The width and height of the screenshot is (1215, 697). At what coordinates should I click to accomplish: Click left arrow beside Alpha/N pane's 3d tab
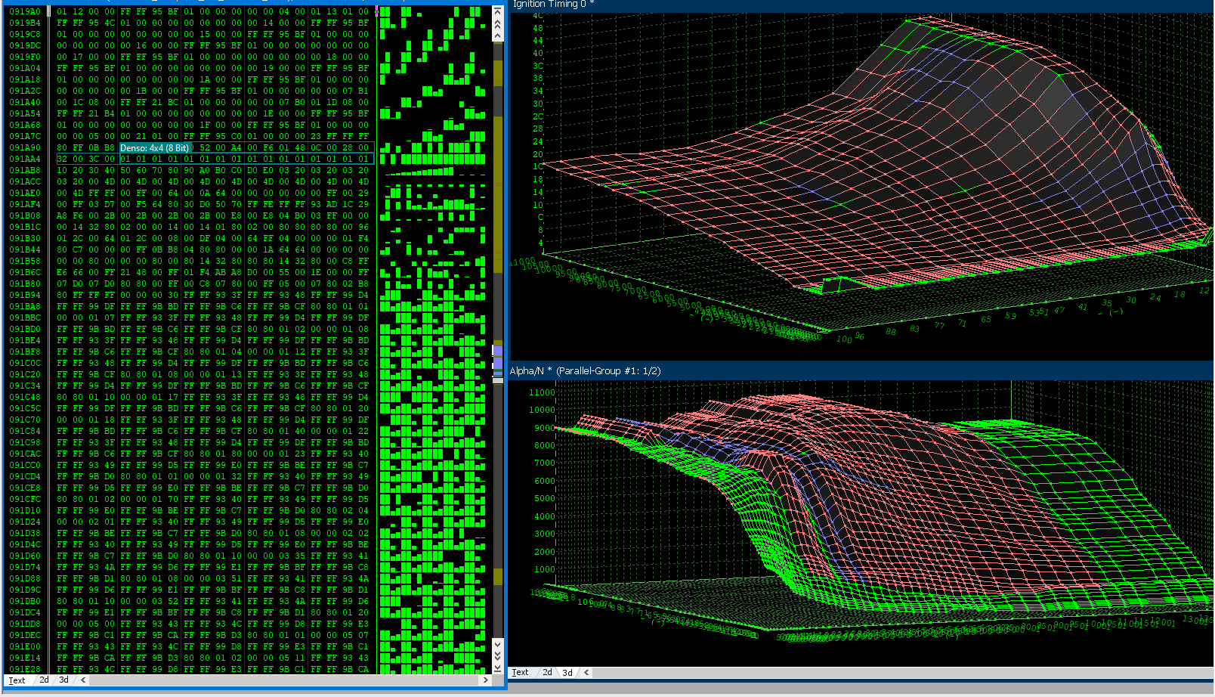586,672
